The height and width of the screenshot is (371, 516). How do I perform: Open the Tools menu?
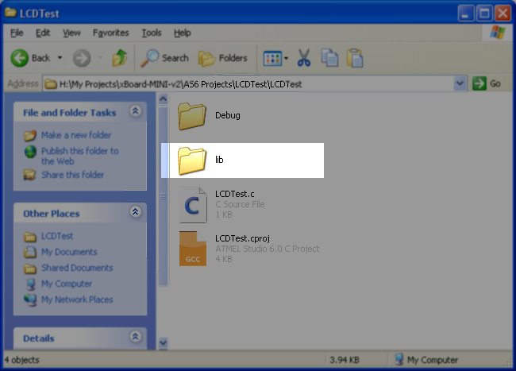(152, 33)
